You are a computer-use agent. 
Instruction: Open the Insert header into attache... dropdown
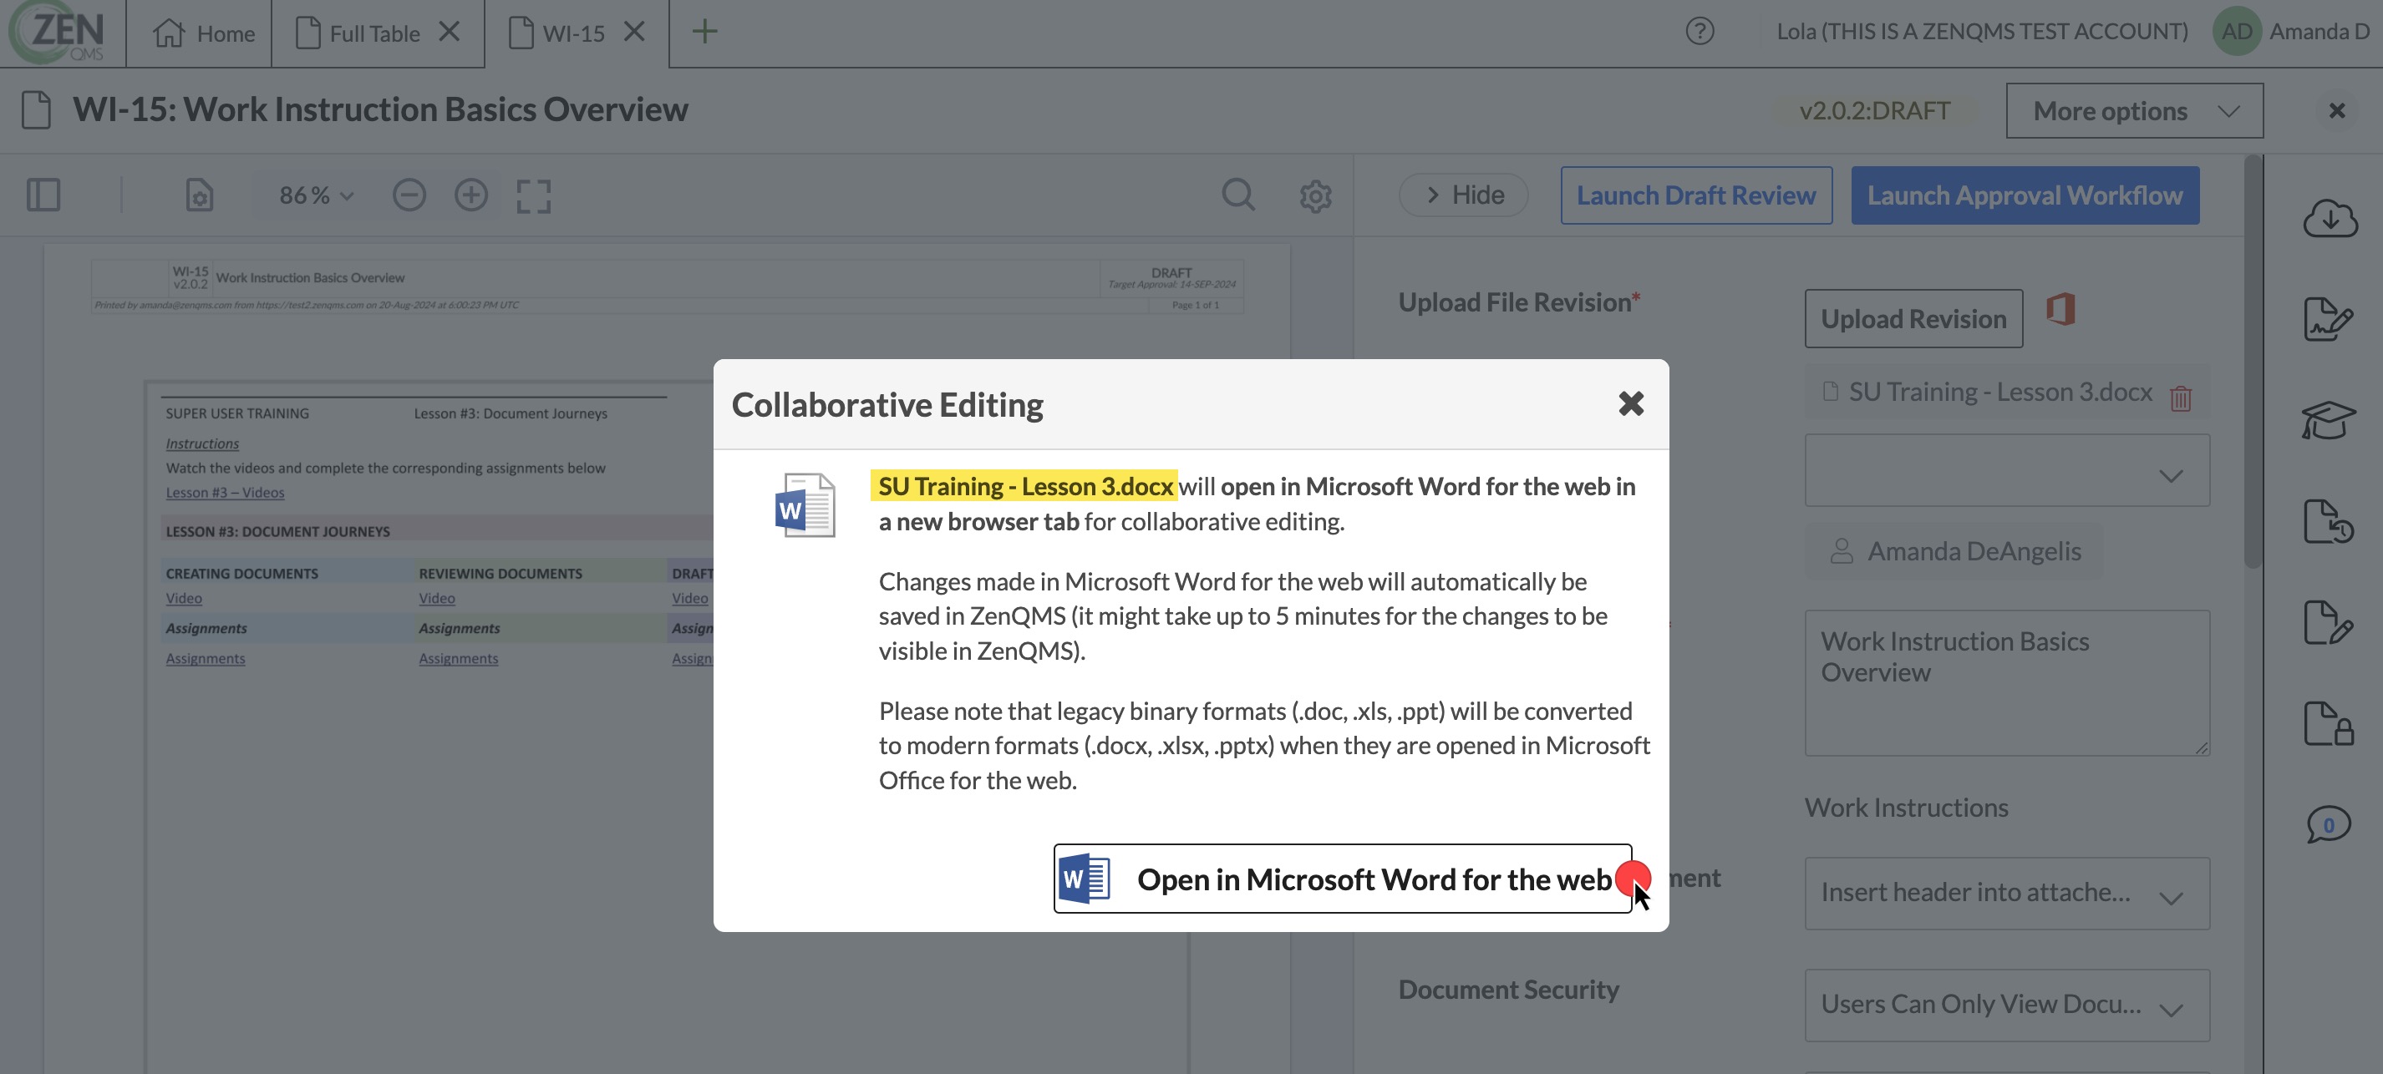(2006, 893)
